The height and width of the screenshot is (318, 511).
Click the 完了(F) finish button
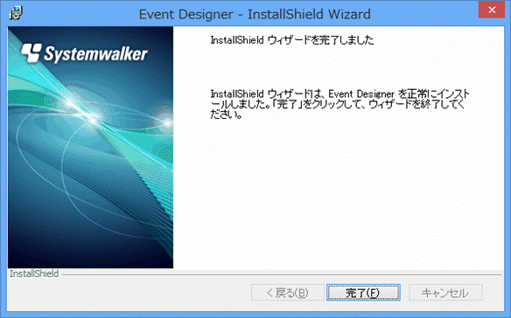363,293
